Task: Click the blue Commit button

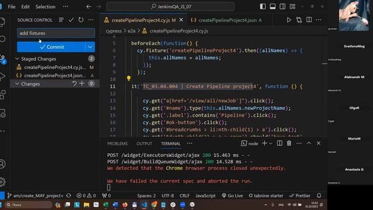Action: pos(51,47)
